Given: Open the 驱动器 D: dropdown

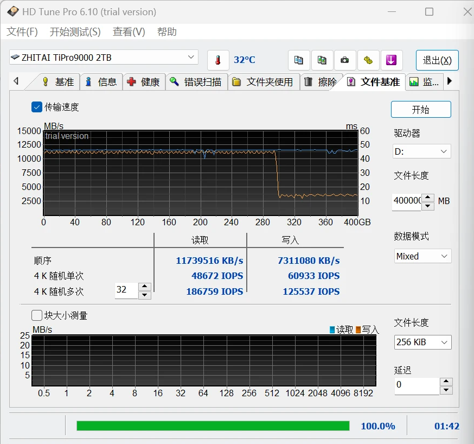Looking at the screenshot, I should [422, 151].
